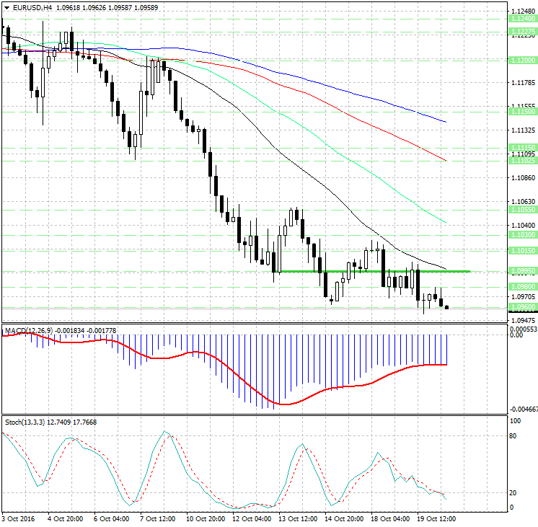Click the 1.10550 price level tag
The image size is (538, 527).
click(521, 208)
